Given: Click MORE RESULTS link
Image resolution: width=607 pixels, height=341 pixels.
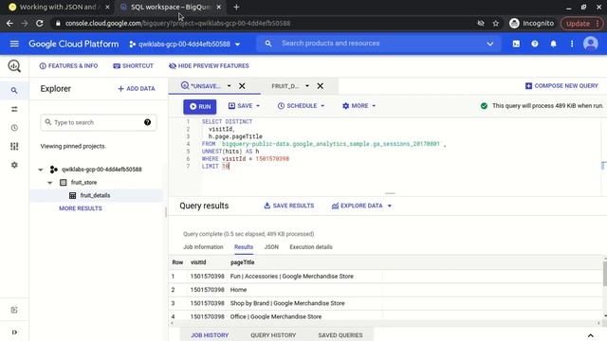Looking at the screenshot, I should click(81, 208).
